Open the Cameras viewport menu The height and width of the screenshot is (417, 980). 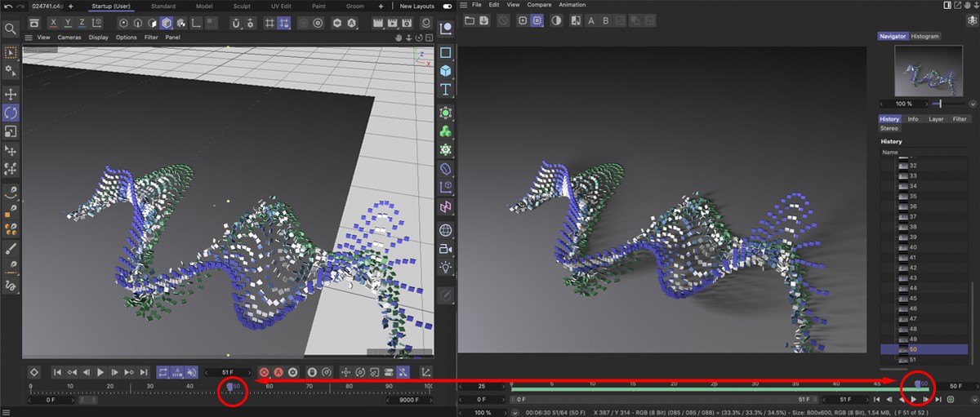[x=69, y=38]
